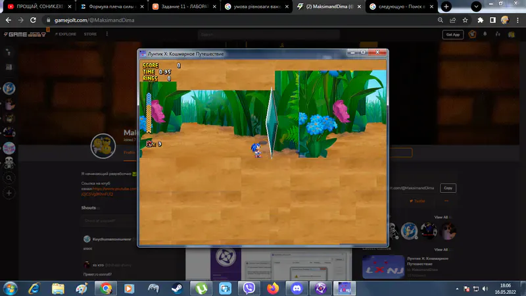Open the Store link in Game Jolt
The width and height of the screenshot is (526, 296).
[x=90, y=34]
